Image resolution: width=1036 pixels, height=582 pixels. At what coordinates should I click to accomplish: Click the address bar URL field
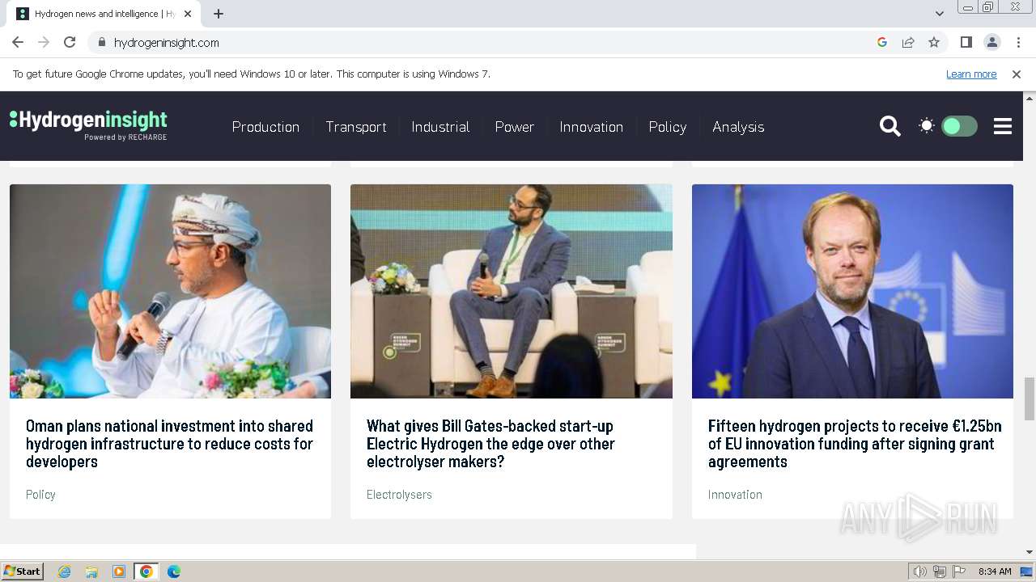(486, 42)
